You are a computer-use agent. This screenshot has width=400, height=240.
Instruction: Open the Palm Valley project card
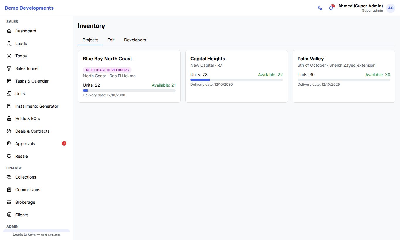tap(344, 76)
